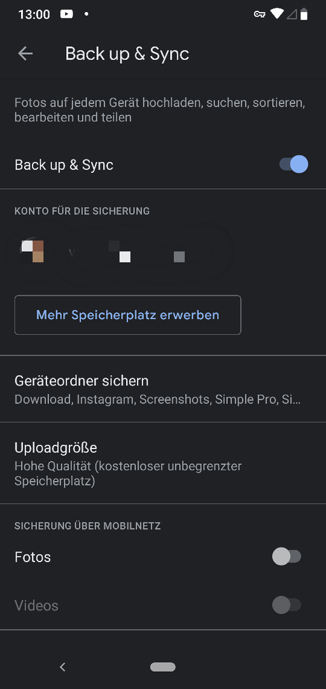Image resolution: width=326 pixels, height=689 pixels.
Task: Tap the notification dot in the status bar
Action: click(86, 15)
